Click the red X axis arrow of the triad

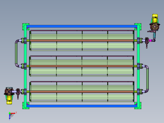pos(13,113)
